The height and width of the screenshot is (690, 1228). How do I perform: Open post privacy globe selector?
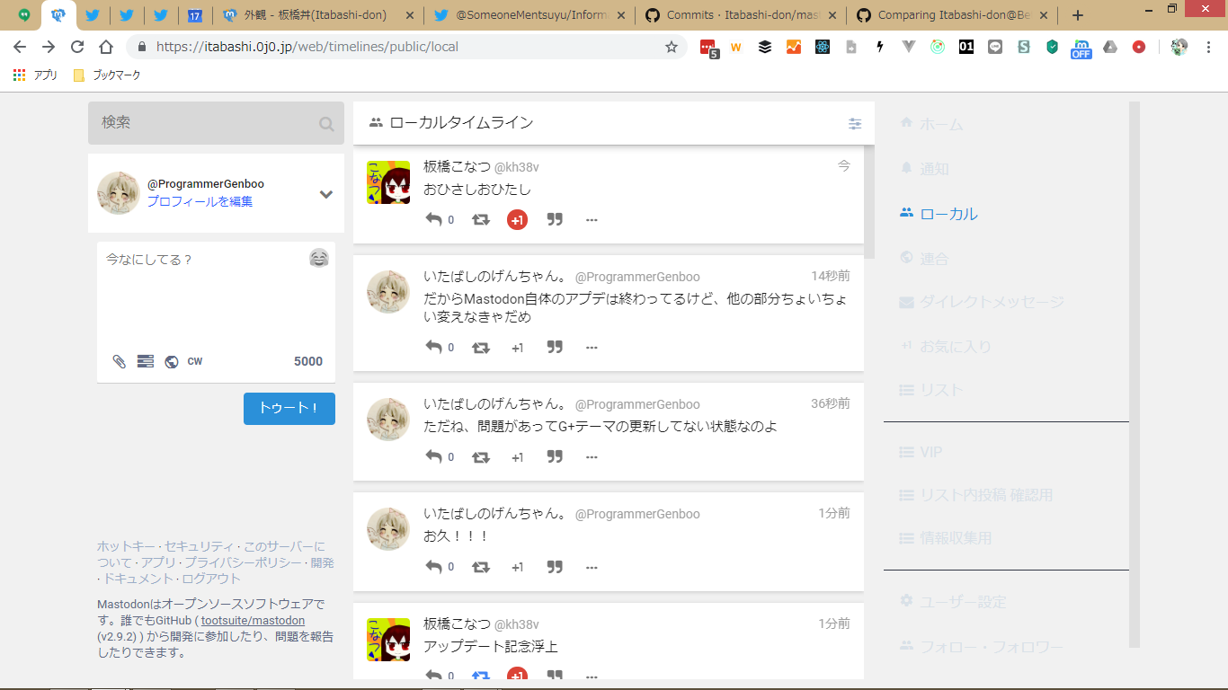[171, 361]
